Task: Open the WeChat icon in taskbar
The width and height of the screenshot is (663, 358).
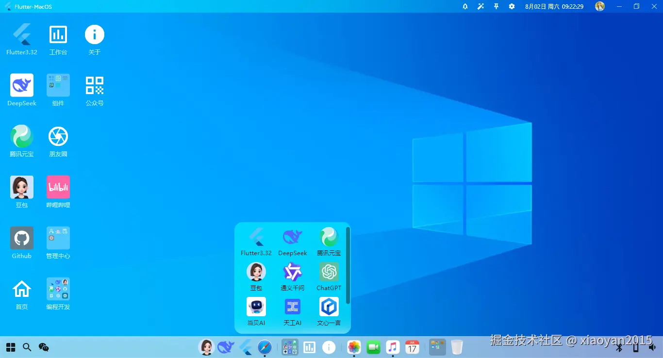Action: pyautogui.click(x=44, y=347)
